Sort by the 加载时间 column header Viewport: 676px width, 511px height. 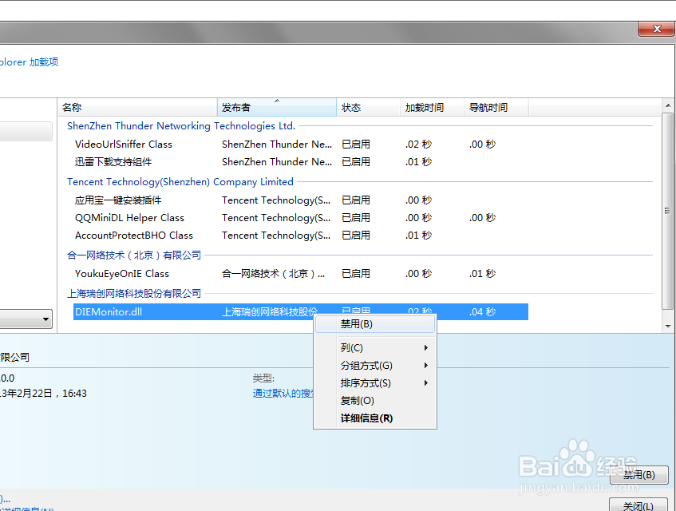click(x=432, y=107)
